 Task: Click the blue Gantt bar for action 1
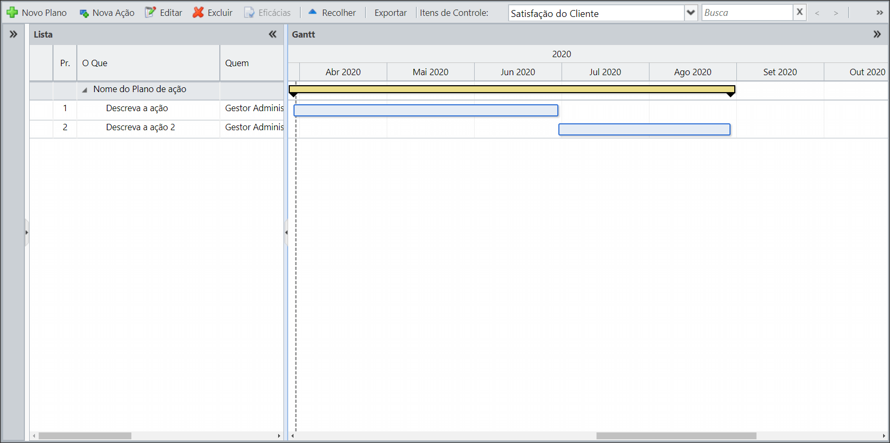click(426, 110)
